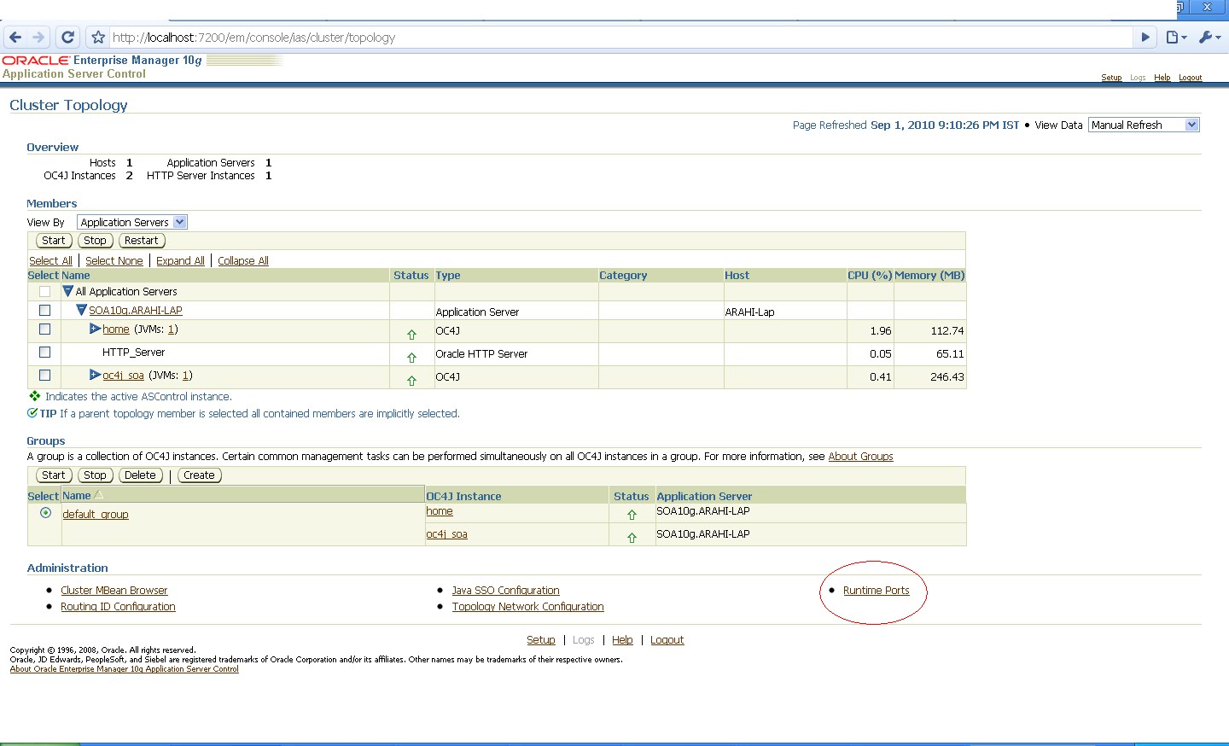Click the HTTP_Server up status arrow
The height and width of the screenshot is (746, 1229).
click(x=411, y=358)
